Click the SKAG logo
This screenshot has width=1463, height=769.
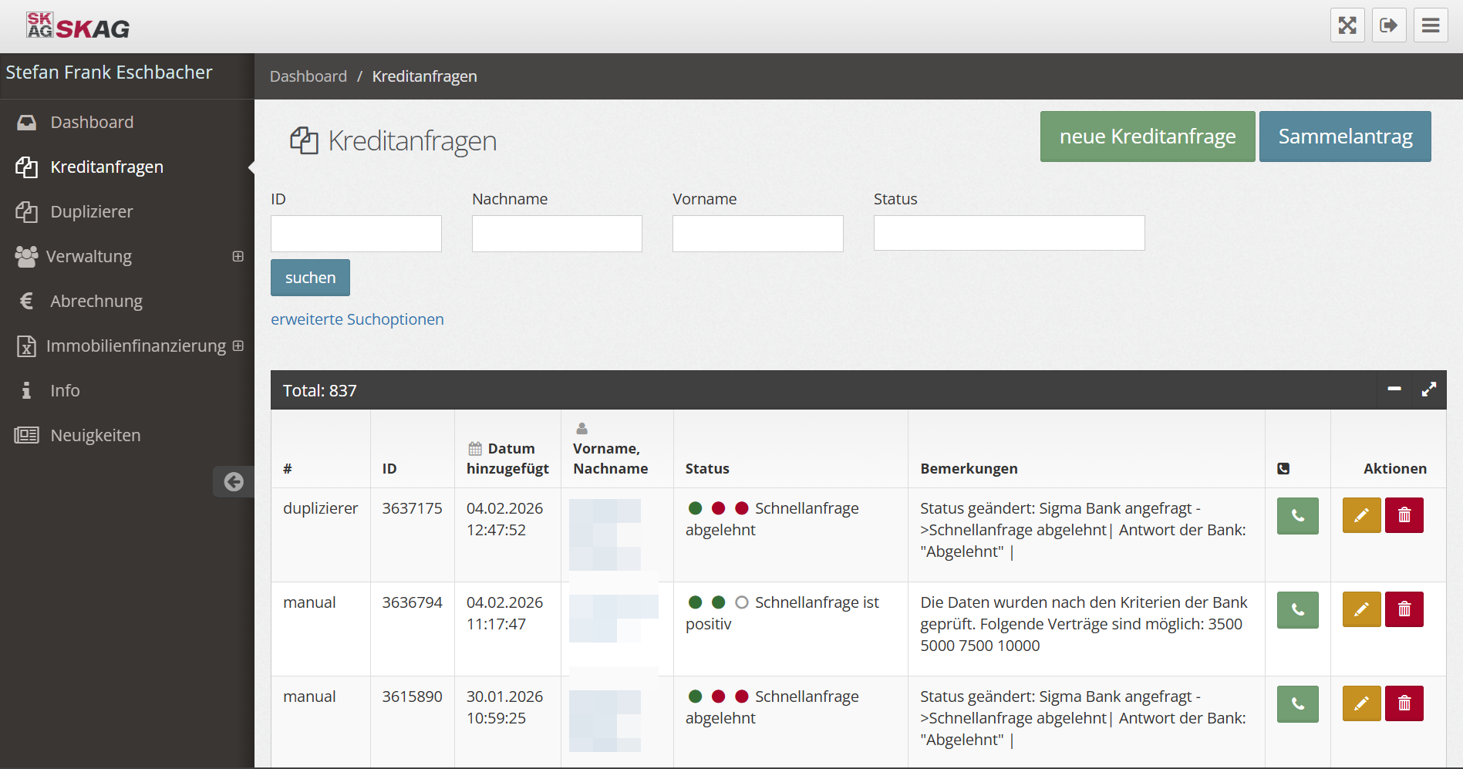point(78,26)
